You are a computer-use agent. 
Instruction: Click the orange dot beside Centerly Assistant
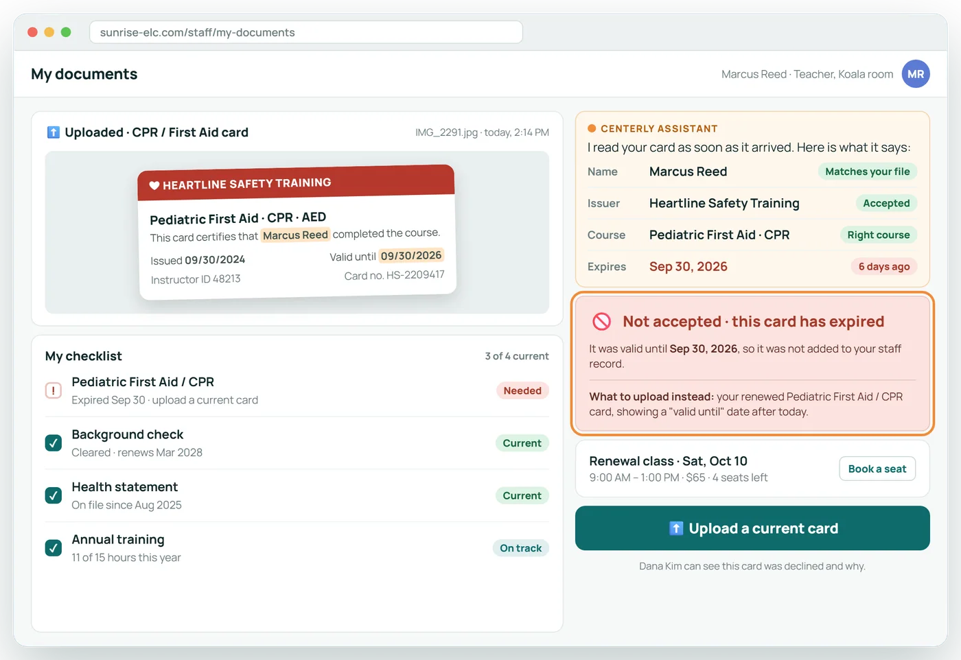[x=592, y=128]
